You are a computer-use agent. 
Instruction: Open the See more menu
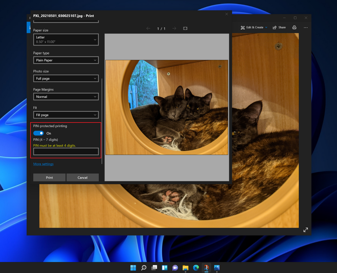(306, 27)
